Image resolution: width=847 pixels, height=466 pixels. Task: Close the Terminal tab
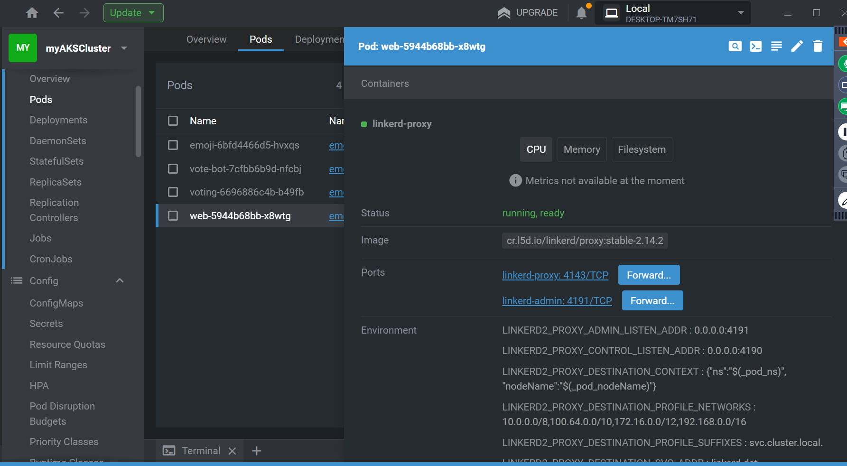(x=232, y=451)
